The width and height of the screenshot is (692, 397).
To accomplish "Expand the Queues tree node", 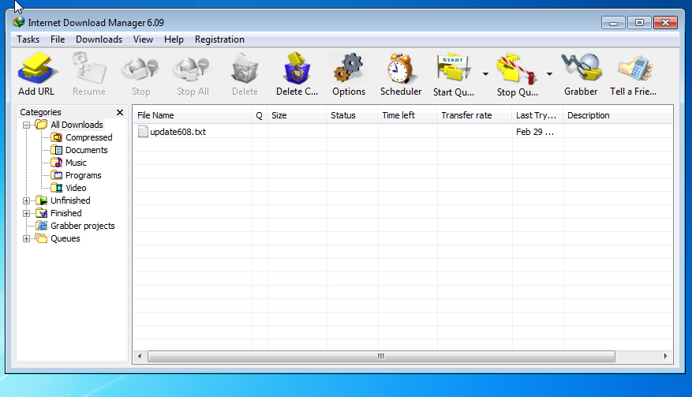I will pyautogui.click(x=27, y=239).
